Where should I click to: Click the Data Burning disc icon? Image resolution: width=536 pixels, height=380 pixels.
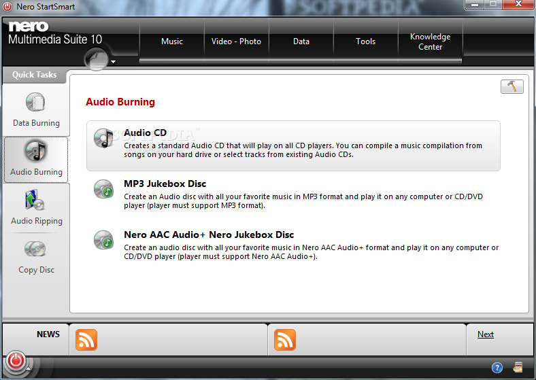click(x=35, y=102)
